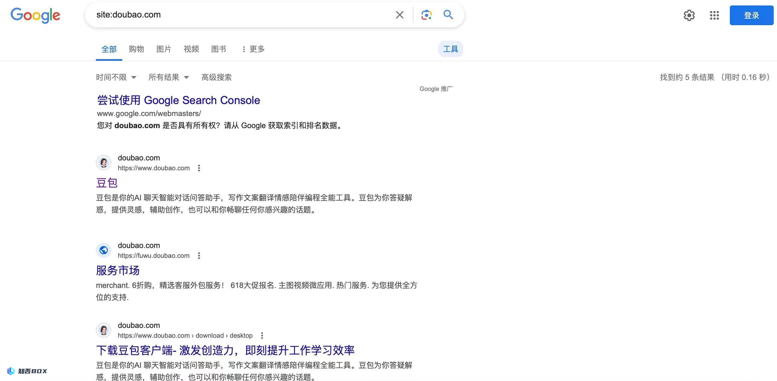Open Google apps grid icon
777x381 pixels.
pos(714,15)
